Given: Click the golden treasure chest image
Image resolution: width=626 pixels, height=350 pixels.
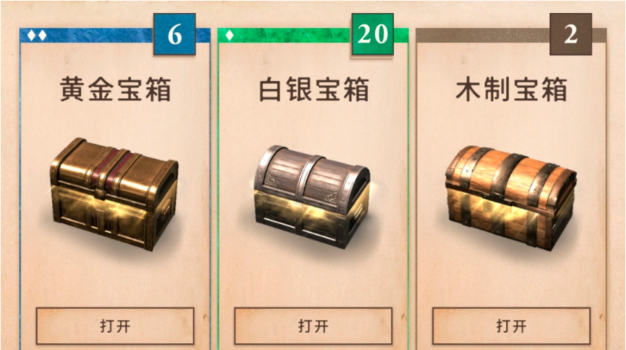Looking at the screenshot, I should click(114, 194).
